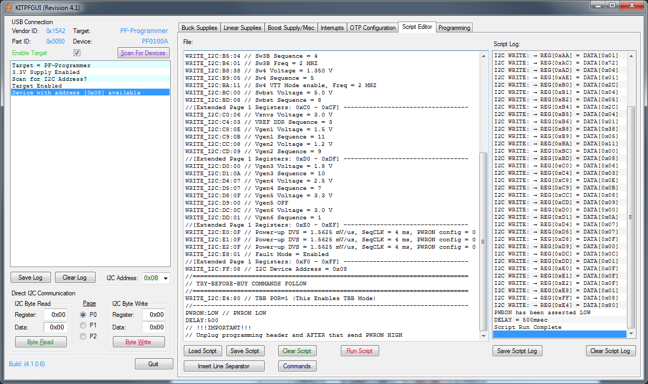Image resolution: width=648 pixels, height=384 pixels.
Task: Click the Run Script button
Action: 360,351
